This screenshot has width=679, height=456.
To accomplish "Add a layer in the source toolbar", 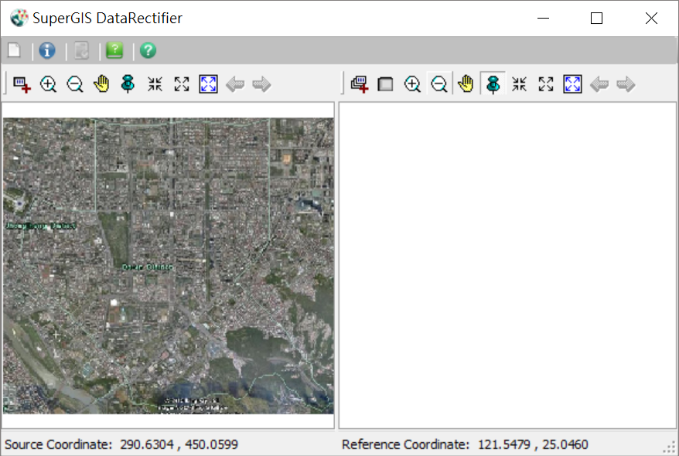I will coord(22,84).
